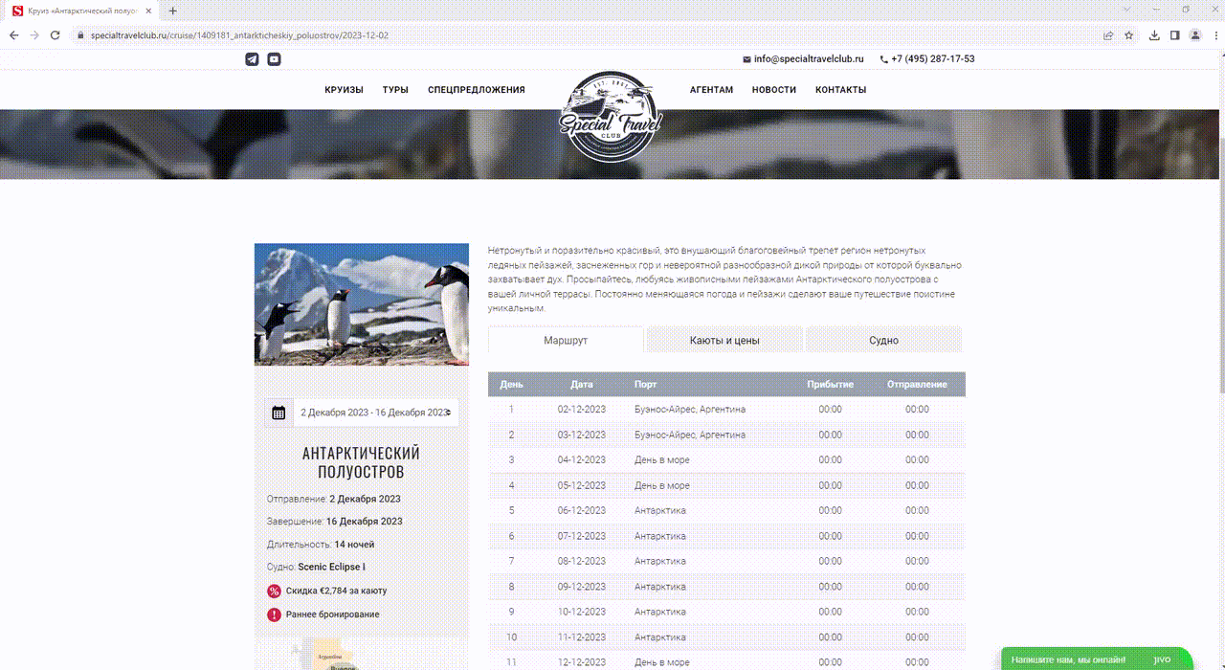
Task: Click the red exclamation early booking icon
Action: point(274,614)
